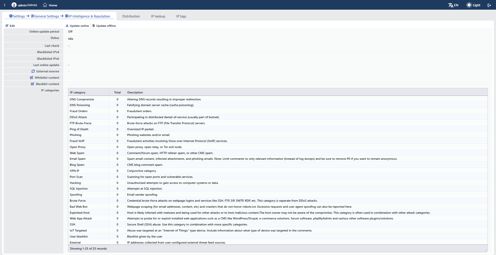Select the Fraud Orders row
Screen dimensions: 496x255
(x=278, y=111)
